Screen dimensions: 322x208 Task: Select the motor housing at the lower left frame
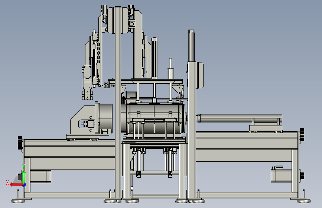pyautogui.click(x=40, y=176)
